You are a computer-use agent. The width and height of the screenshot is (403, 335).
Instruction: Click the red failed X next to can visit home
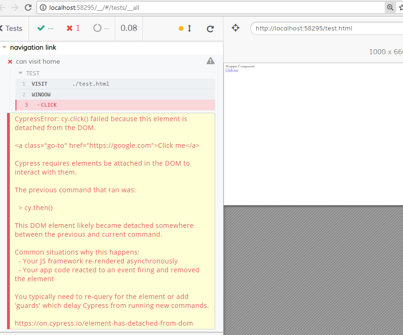[x=10, y=62]
